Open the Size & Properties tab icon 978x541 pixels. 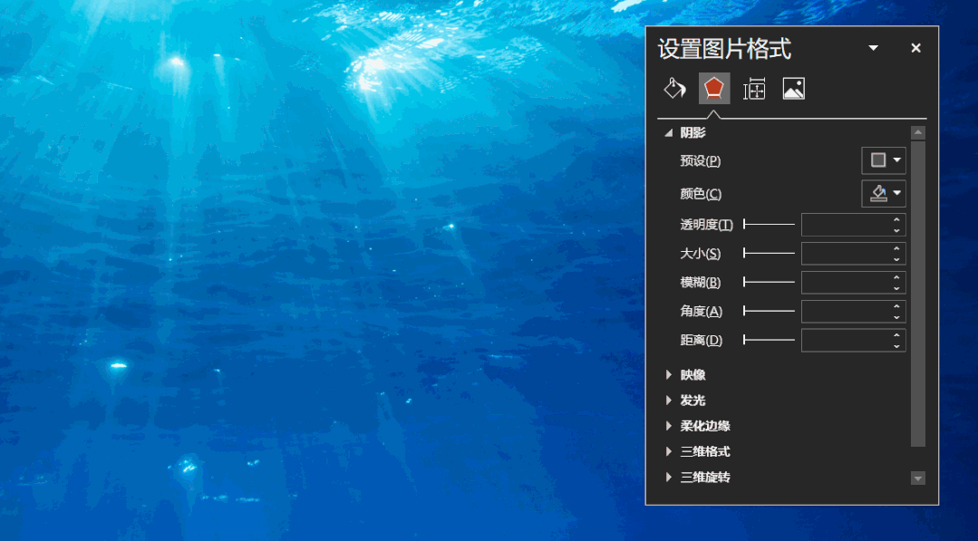pos(754,89)
